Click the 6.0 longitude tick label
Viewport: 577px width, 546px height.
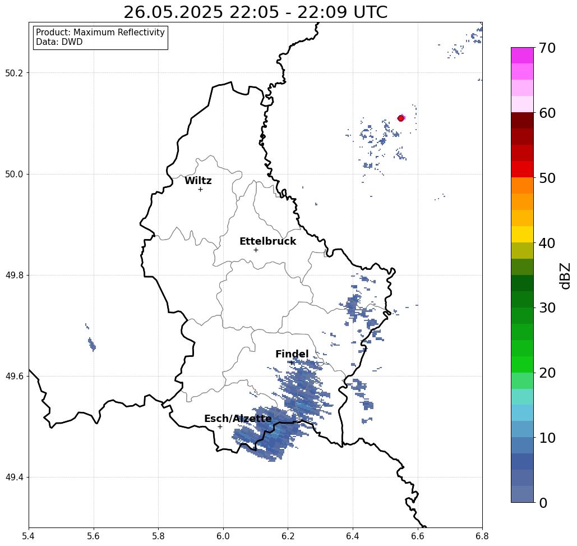coord(223,536)
